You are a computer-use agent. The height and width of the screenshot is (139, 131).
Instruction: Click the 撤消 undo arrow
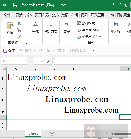(21, 51)
